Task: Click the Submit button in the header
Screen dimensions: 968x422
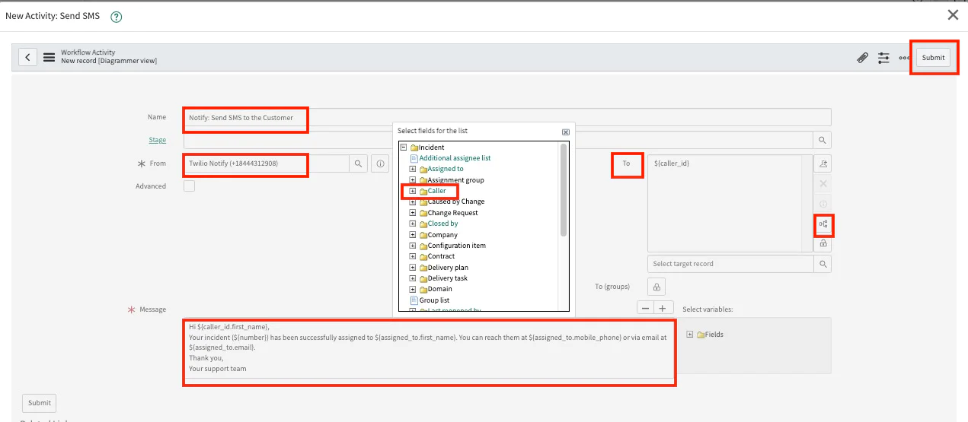Action: coord(933,58)
